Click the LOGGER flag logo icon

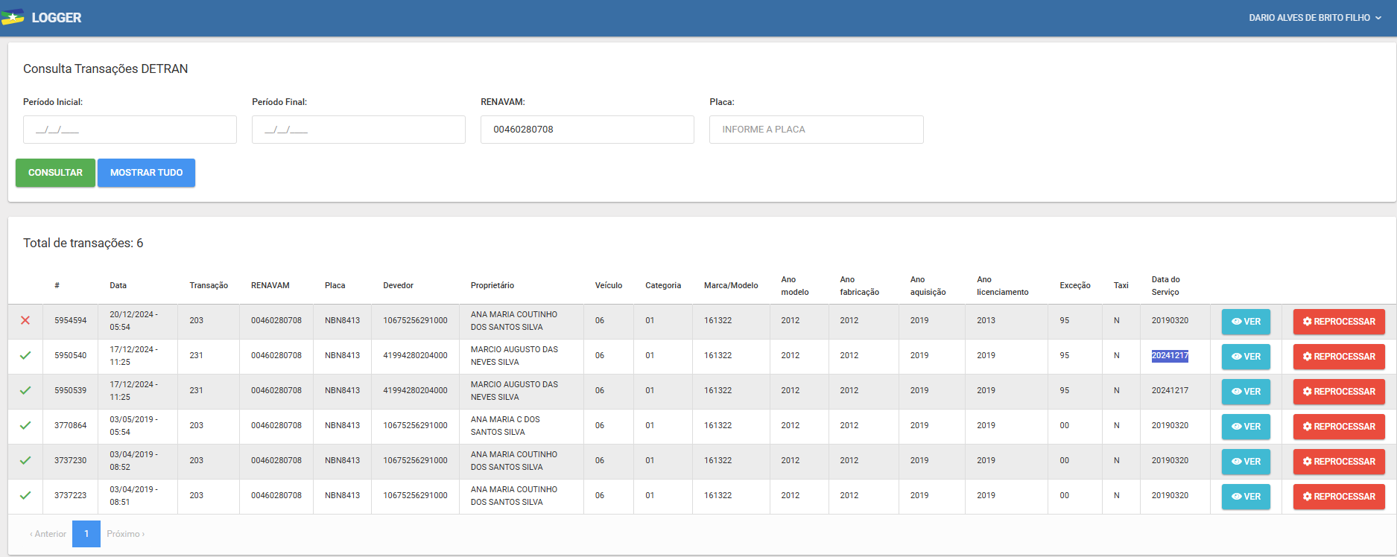click(x=13, y=17)
